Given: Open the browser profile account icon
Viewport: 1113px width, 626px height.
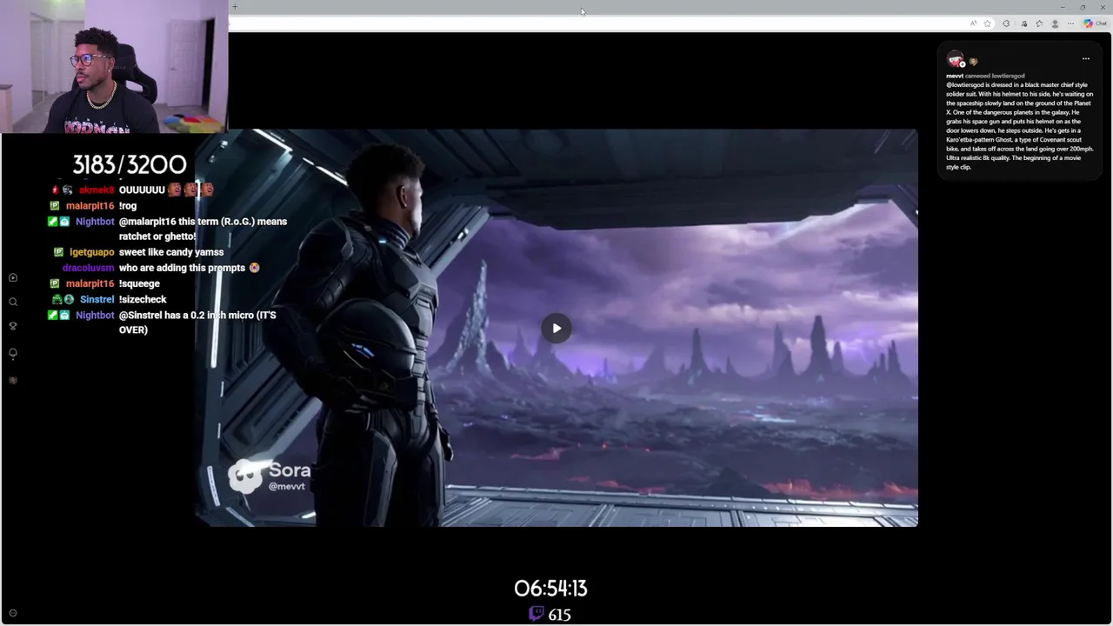Looking at the screenshot, I should (x=1055, y=23).
